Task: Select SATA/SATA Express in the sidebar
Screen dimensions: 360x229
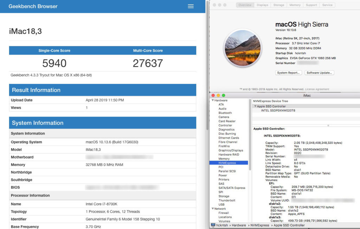Action: click(x=232, y=188)
